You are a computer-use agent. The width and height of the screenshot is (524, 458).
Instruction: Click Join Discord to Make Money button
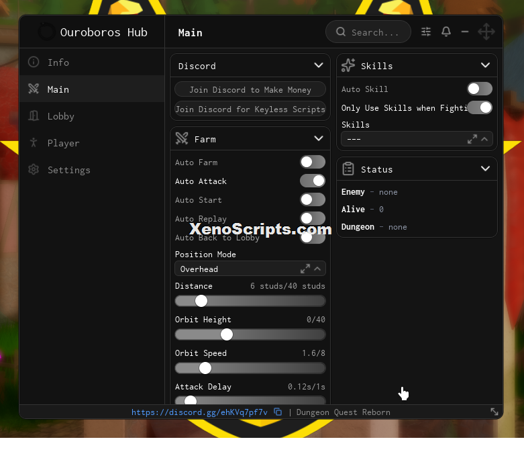(250, 89)
